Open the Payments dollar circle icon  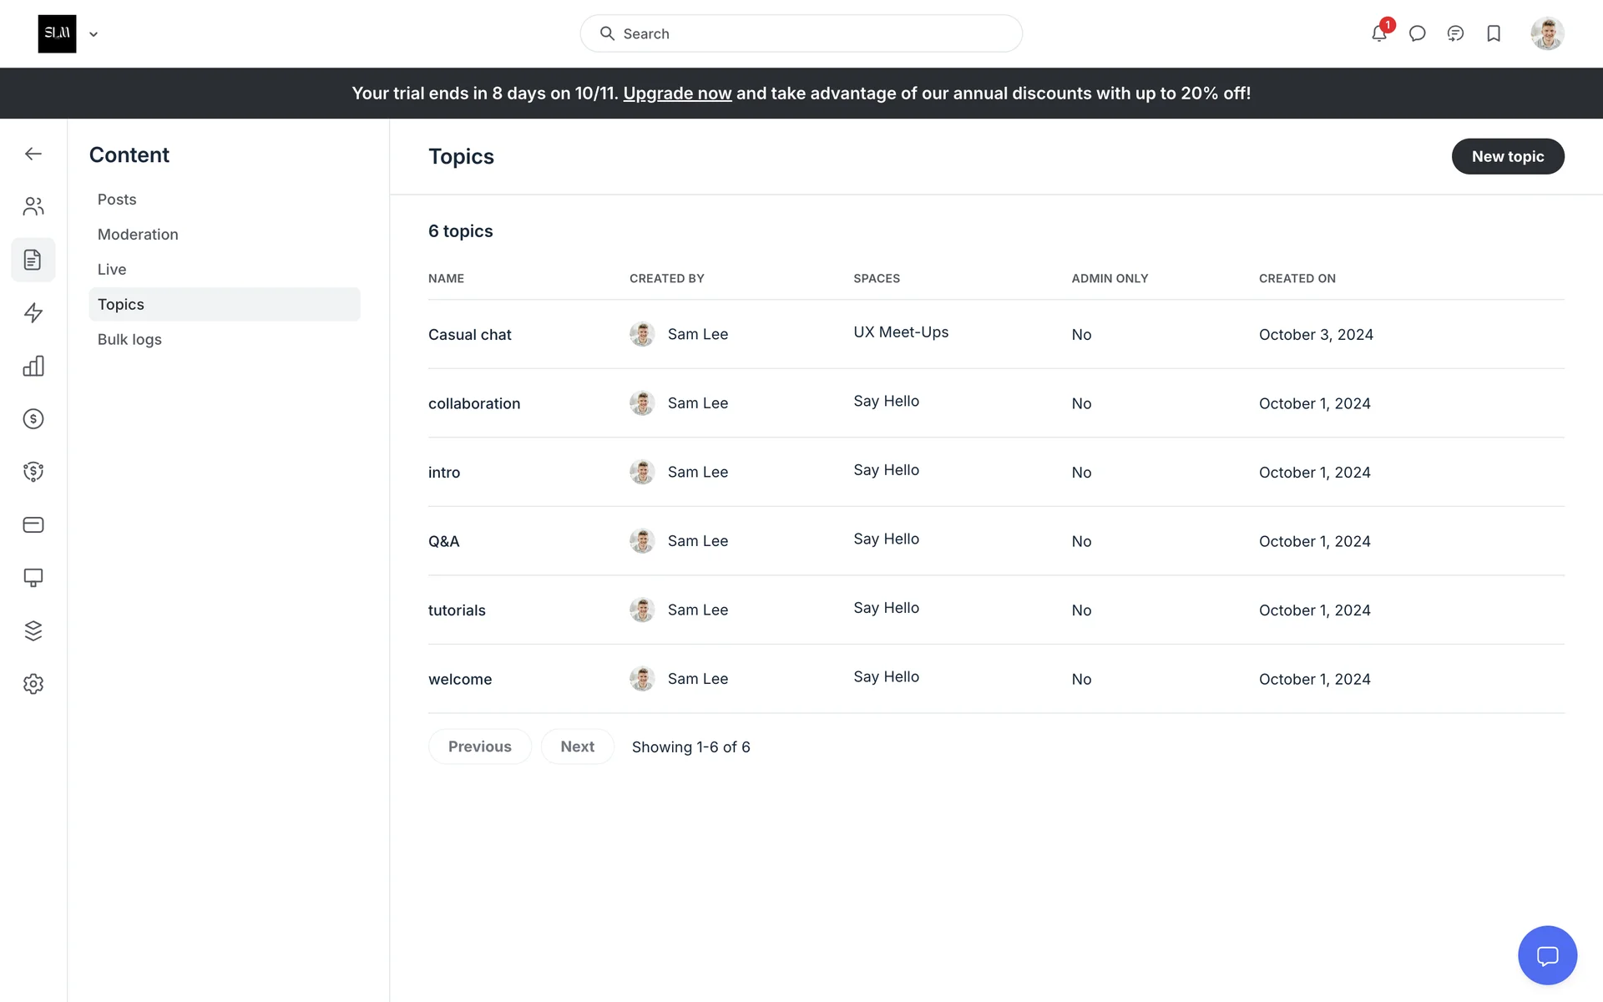[x=33, y=418]
